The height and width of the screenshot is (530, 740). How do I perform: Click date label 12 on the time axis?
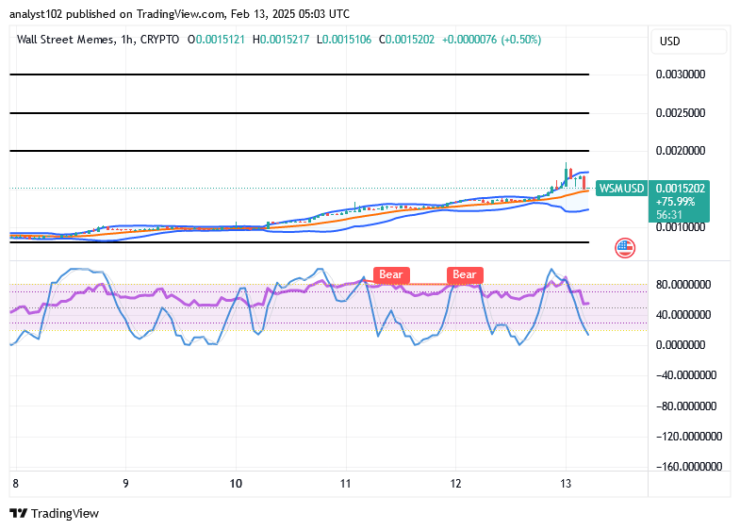tap(455, 484)
